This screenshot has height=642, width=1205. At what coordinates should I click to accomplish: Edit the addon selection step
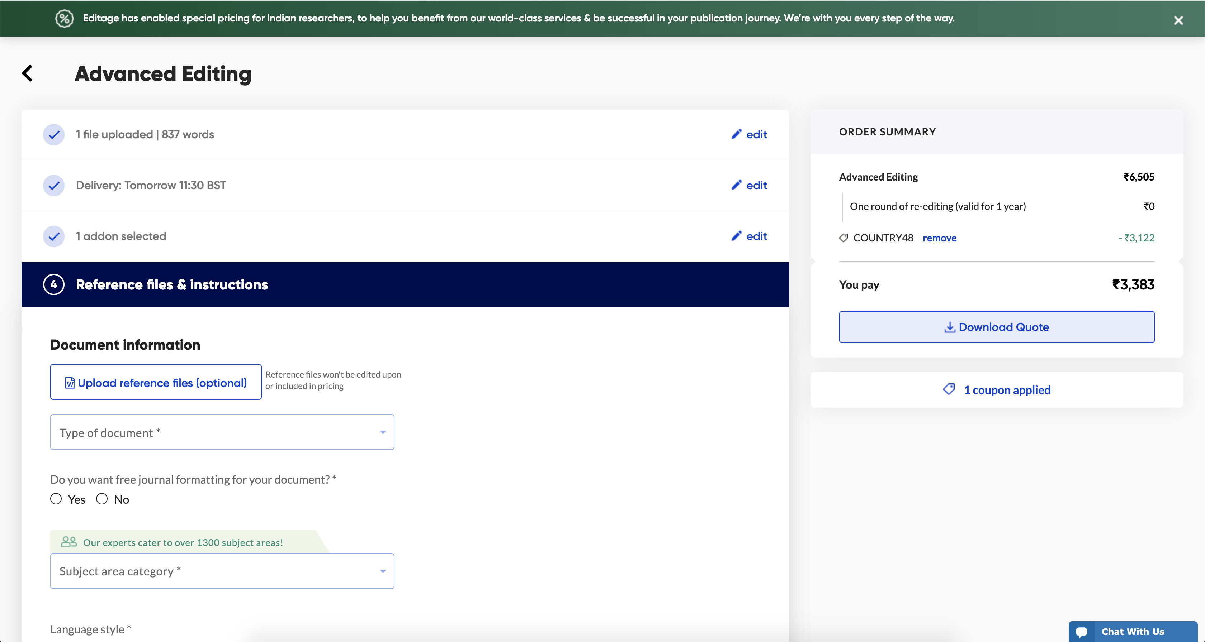click(749, 236)
